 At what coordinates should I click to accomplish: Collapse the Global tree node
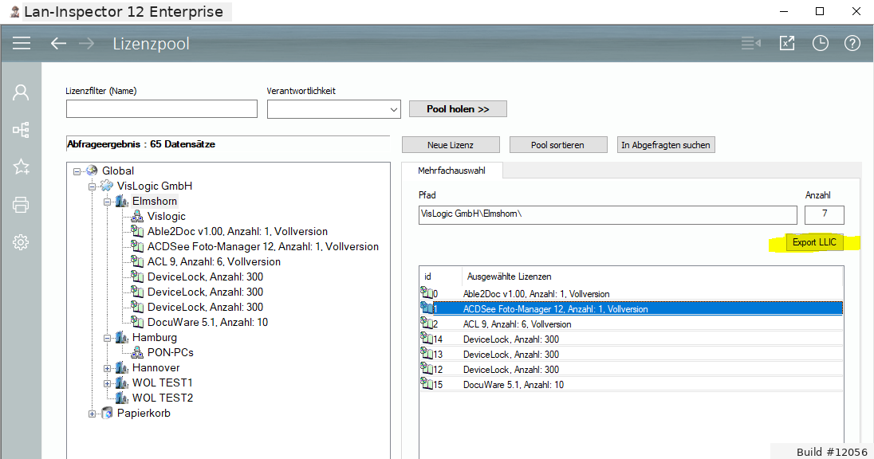pos(77,171)
